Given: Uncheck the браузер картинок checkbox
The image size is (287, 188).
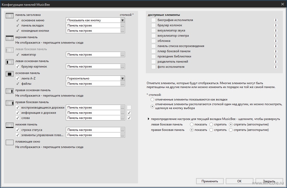Looking at the screenshot, I should pos(17,67).
